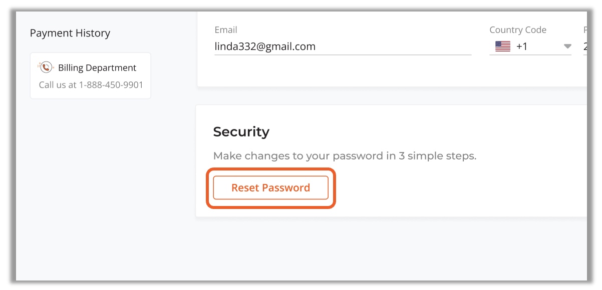Click the Email field label
Viewport: 602px width, 290px height.
point(226,30)
